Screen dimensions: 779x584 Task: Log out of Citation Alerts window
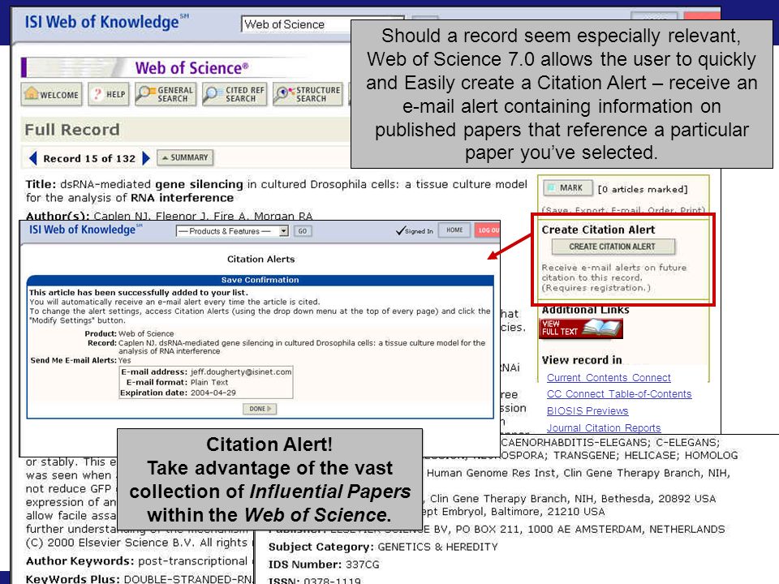point(488,230)
